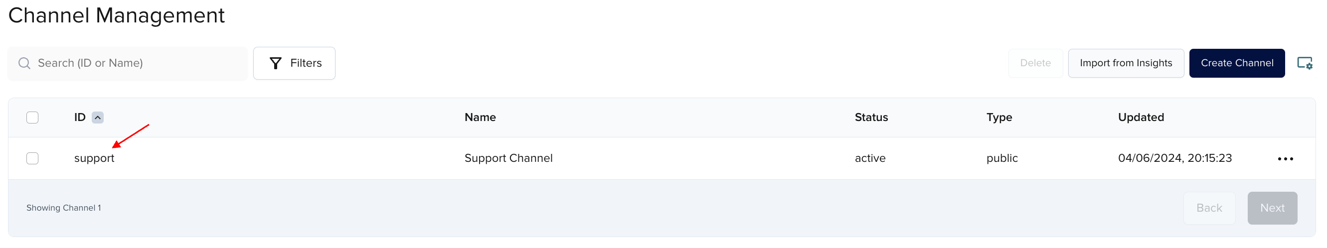Click the Status column header
The height and width of the screenshot is (248, 1327).
(870, 118)
